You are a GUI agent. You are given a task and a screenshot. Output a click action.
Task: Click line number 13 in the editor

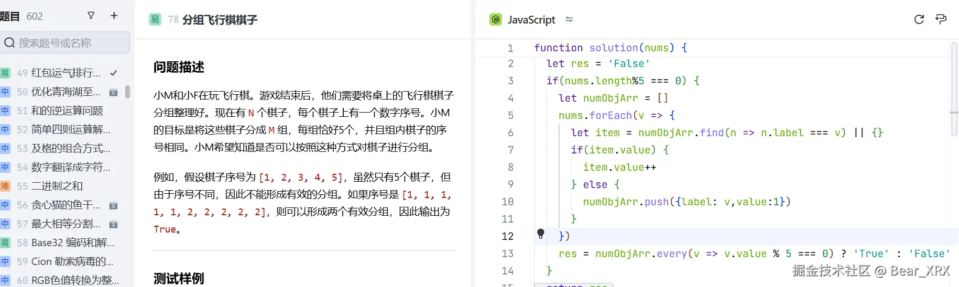tap(507, 253)
